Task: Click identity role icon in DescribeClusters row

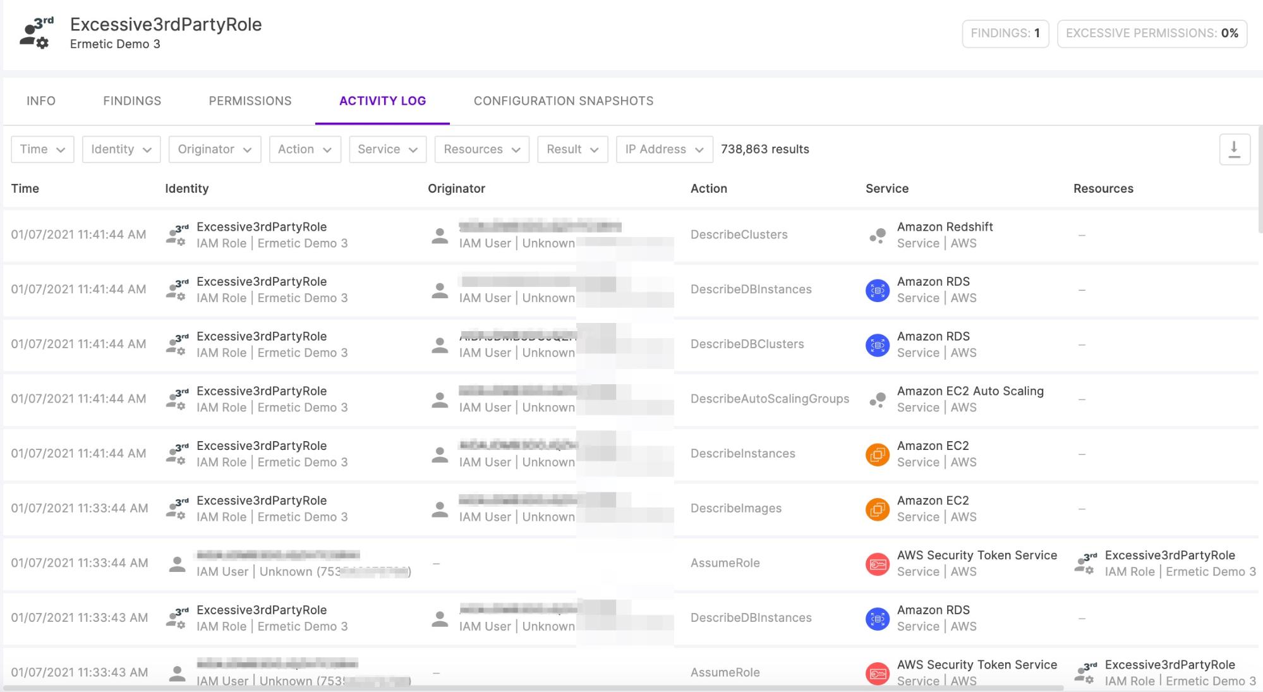Action: (x=177, y=235)
